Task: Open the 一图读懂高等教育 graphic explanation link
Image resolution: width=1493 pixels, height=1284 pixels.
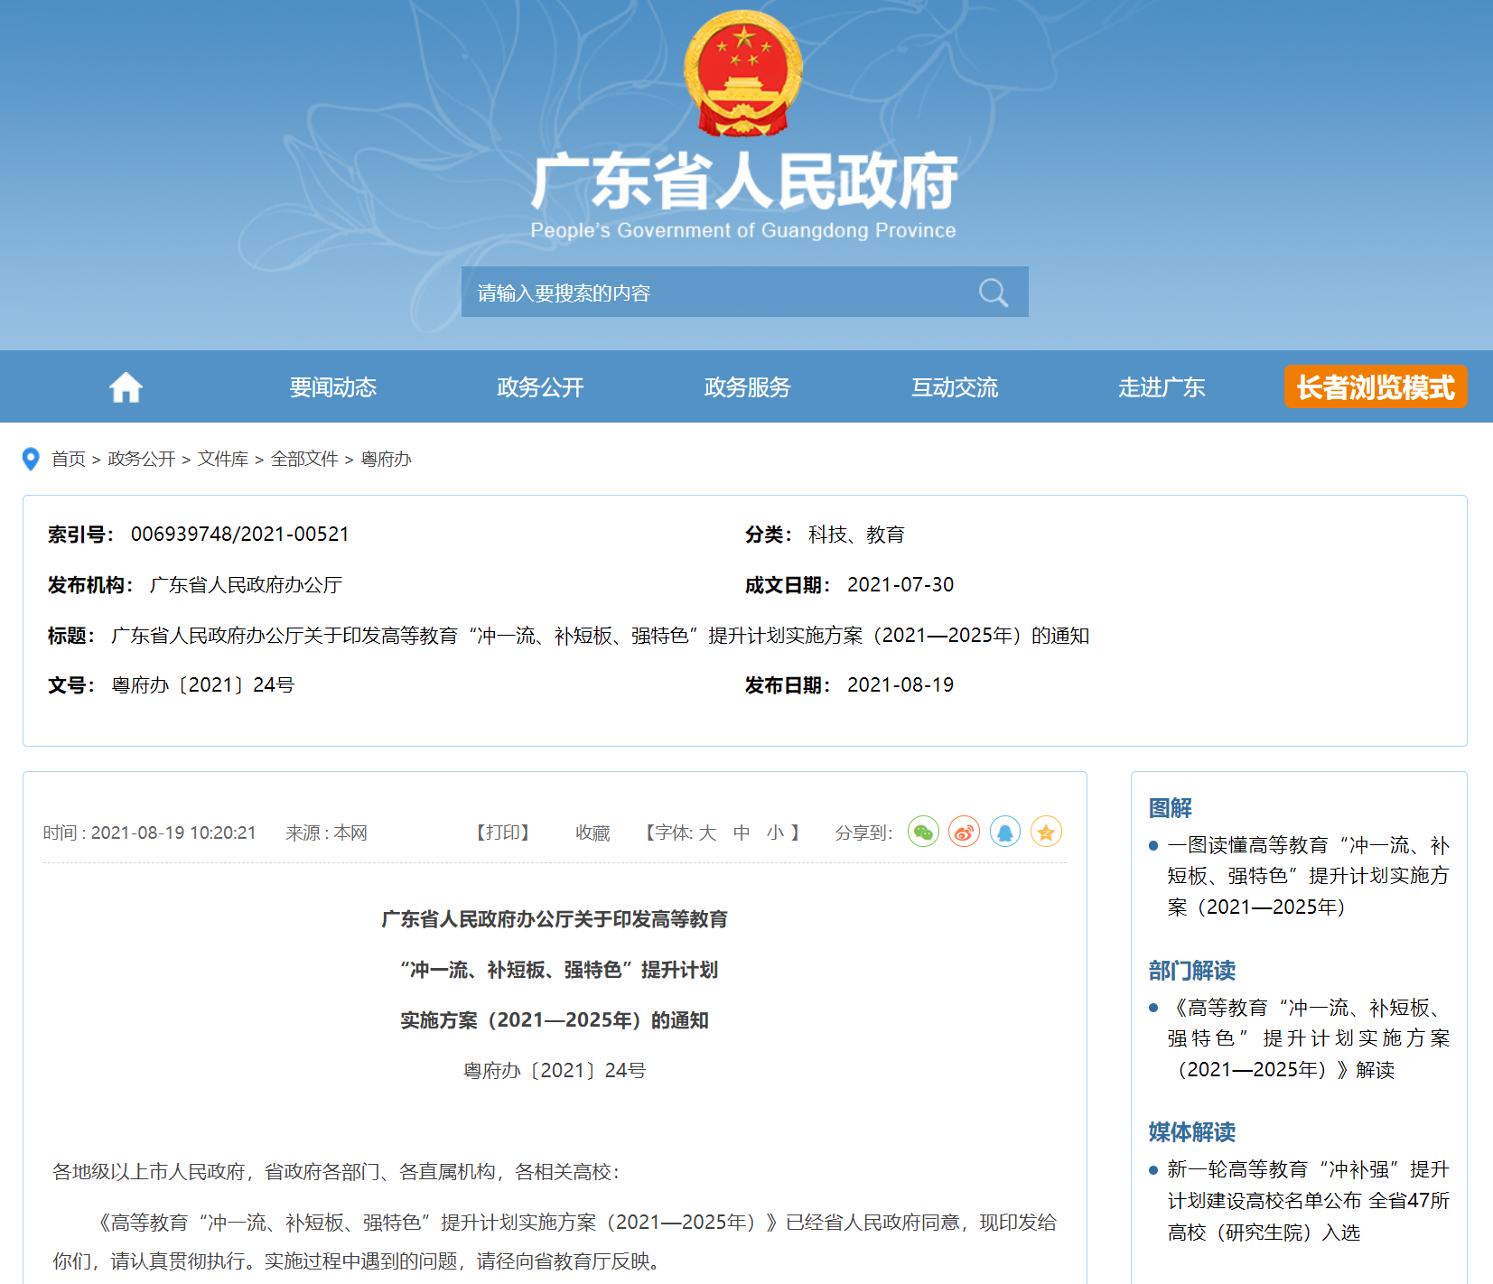Action: pyautogui.click(x=1307, y=876)
